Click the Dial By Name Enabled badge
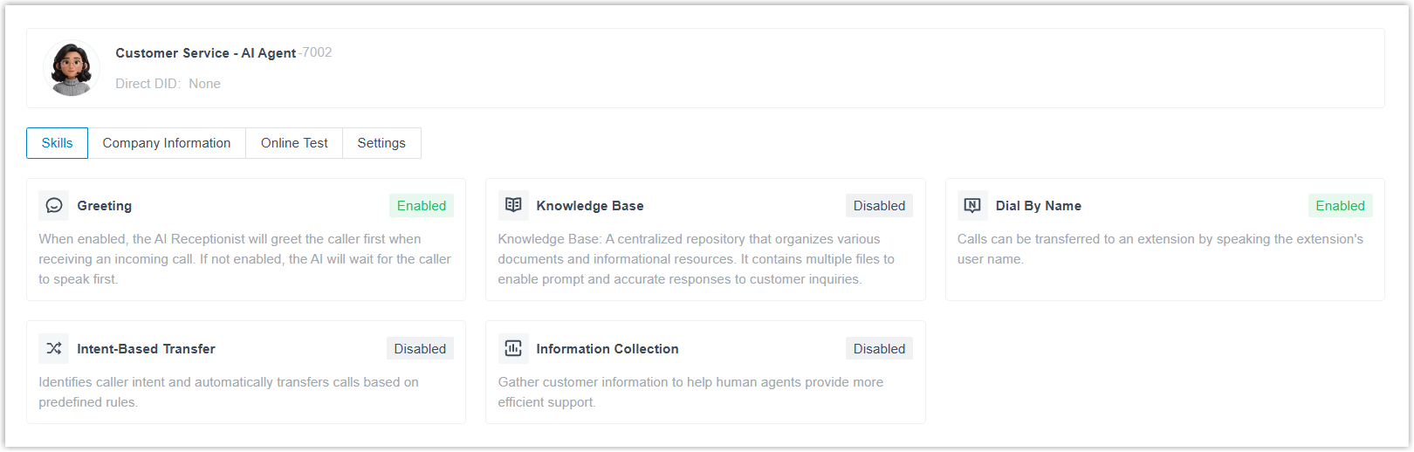The image size is (1414, 452). pos(1340,206)
